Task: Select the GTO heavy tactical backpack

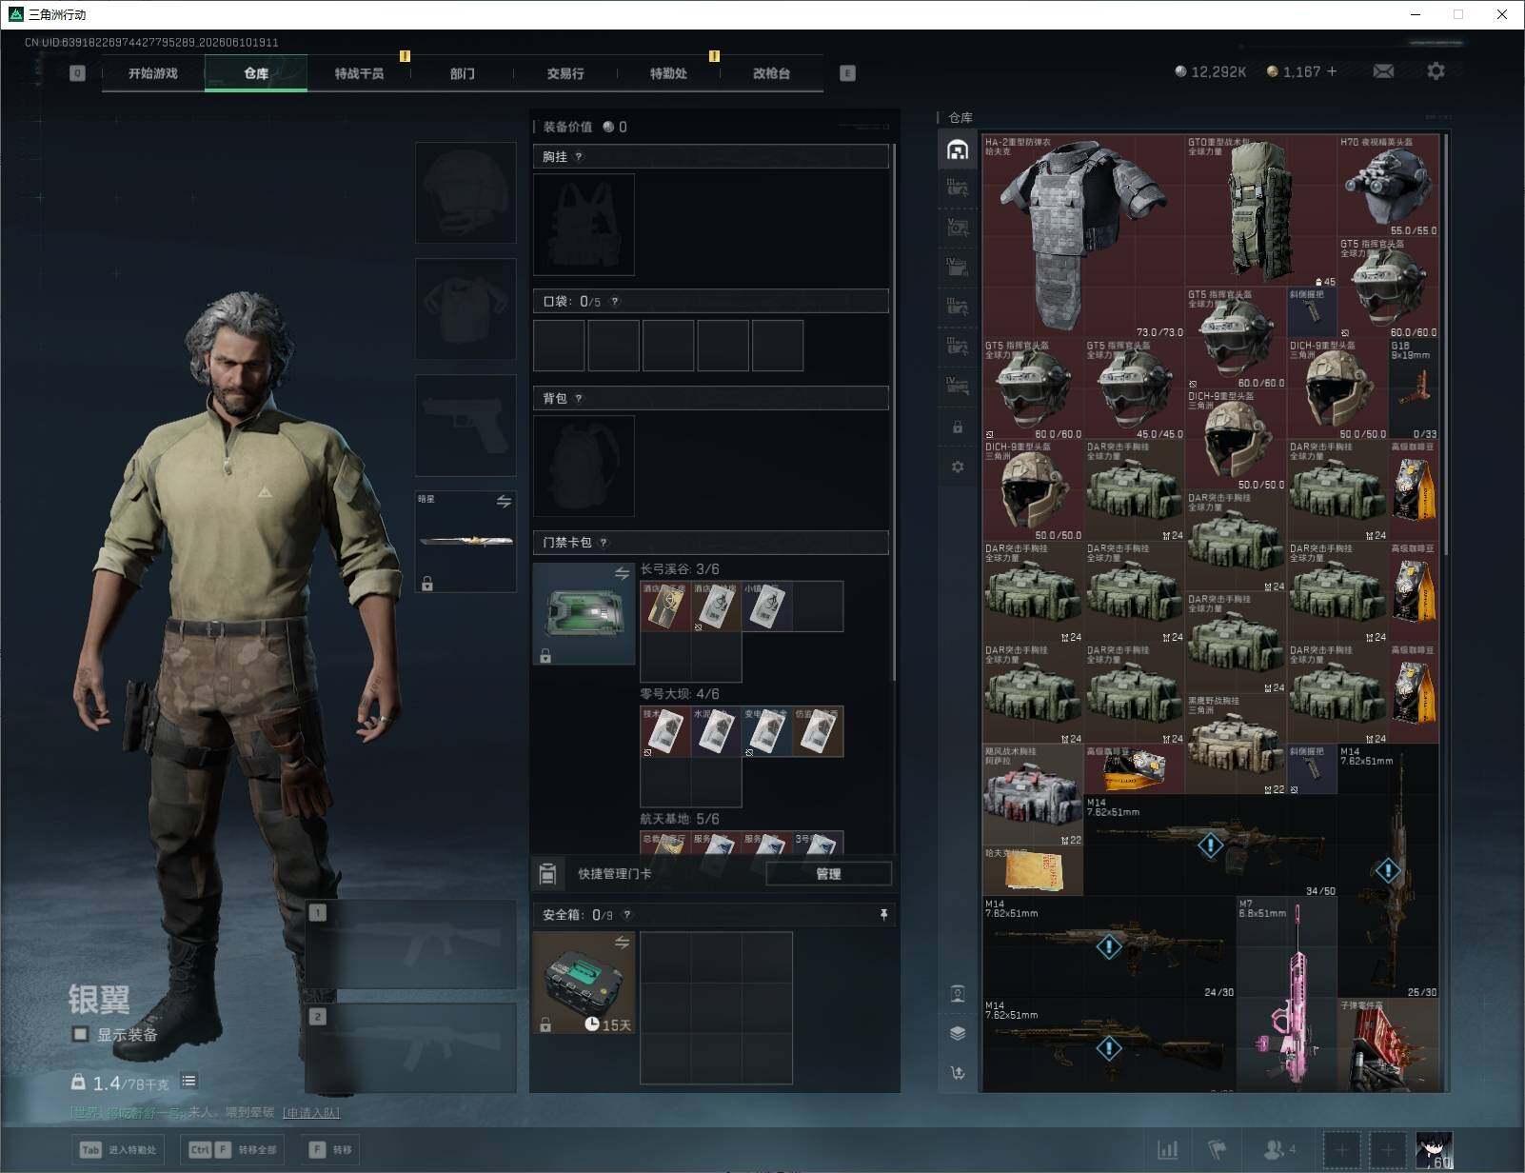Action: pyautogui.click(x=1261, y=210)
